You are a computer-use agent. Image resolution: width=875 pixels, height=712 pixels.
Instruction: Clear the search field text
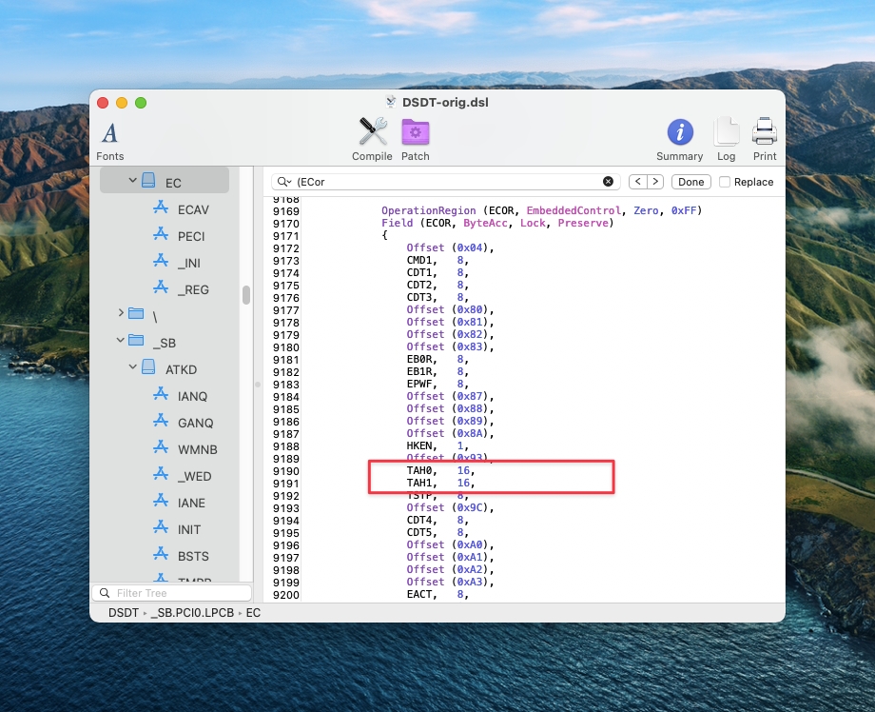(608, 182)
